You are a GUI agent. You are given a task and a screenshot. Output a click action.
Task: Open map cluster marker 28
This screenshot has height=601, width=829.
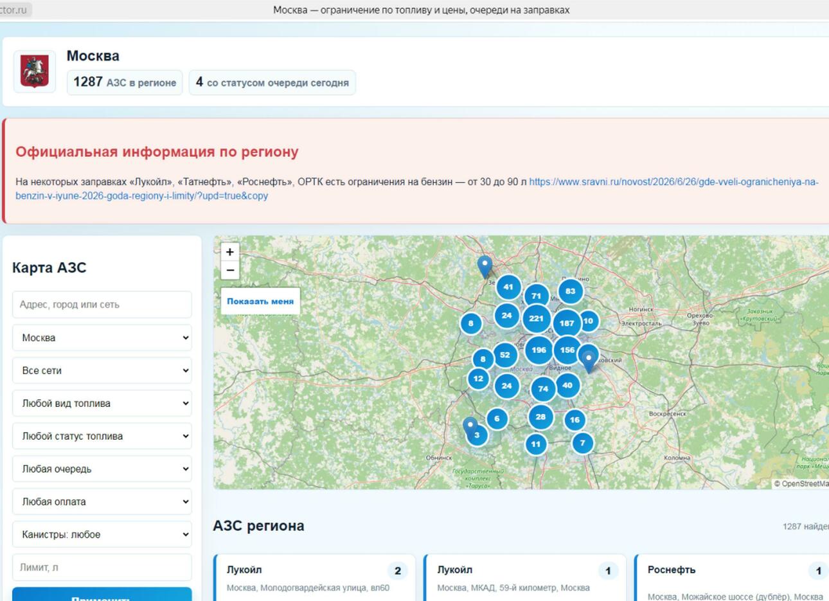tap(540, 417)
